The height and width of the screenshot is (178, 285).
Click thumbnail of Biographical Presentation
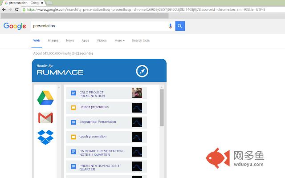coord(137,122)
